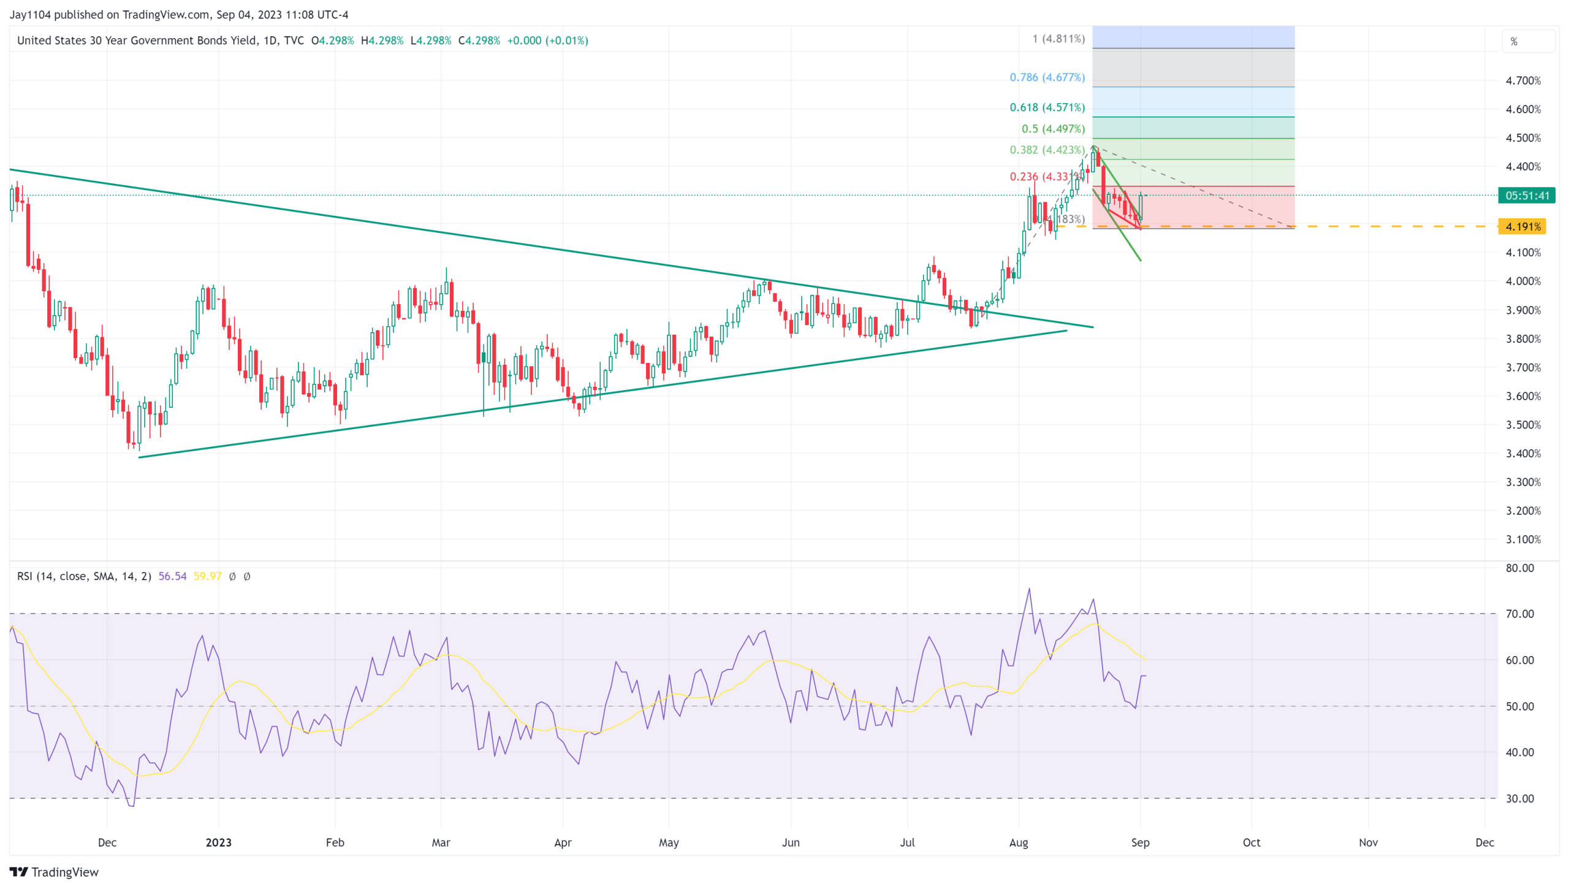Viewport: 1569px width, 889px height.
Task: Click the Oct label on time axis
Action: pyautogui.click(x=1251, y=842)
